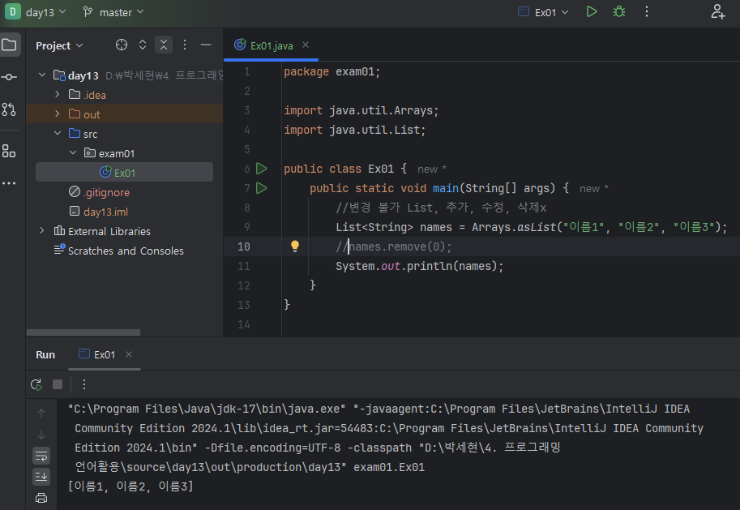Start debugging with the bug icon

[619, 12]
